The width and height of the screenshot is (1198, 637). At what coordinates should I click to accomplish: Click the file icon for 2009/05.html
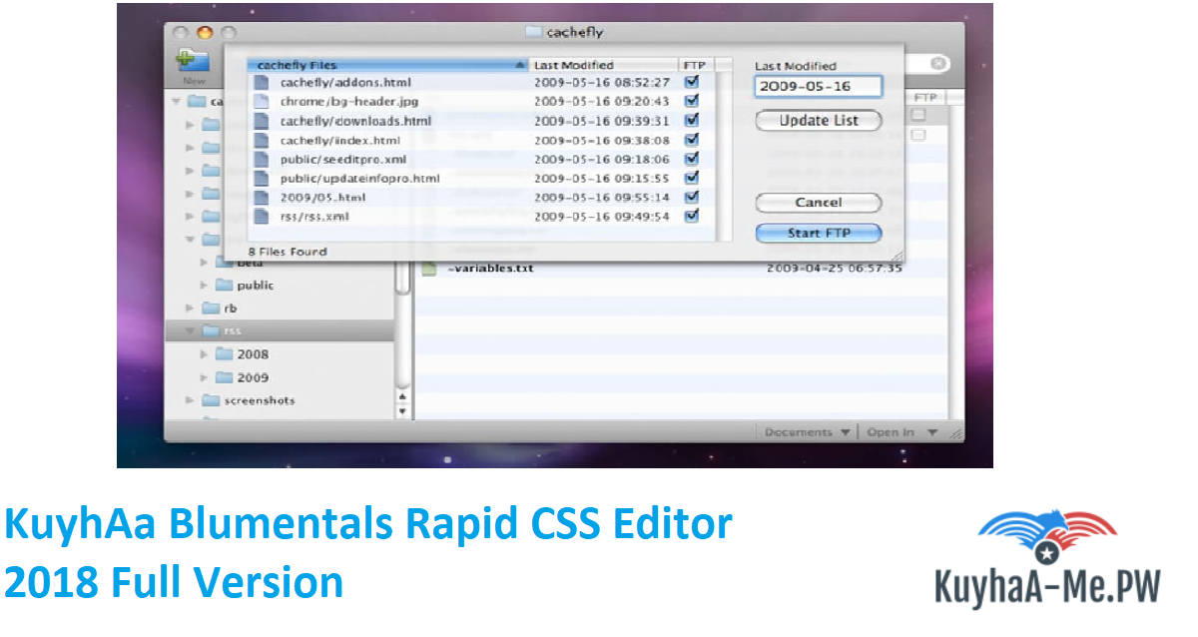(262, 198)
